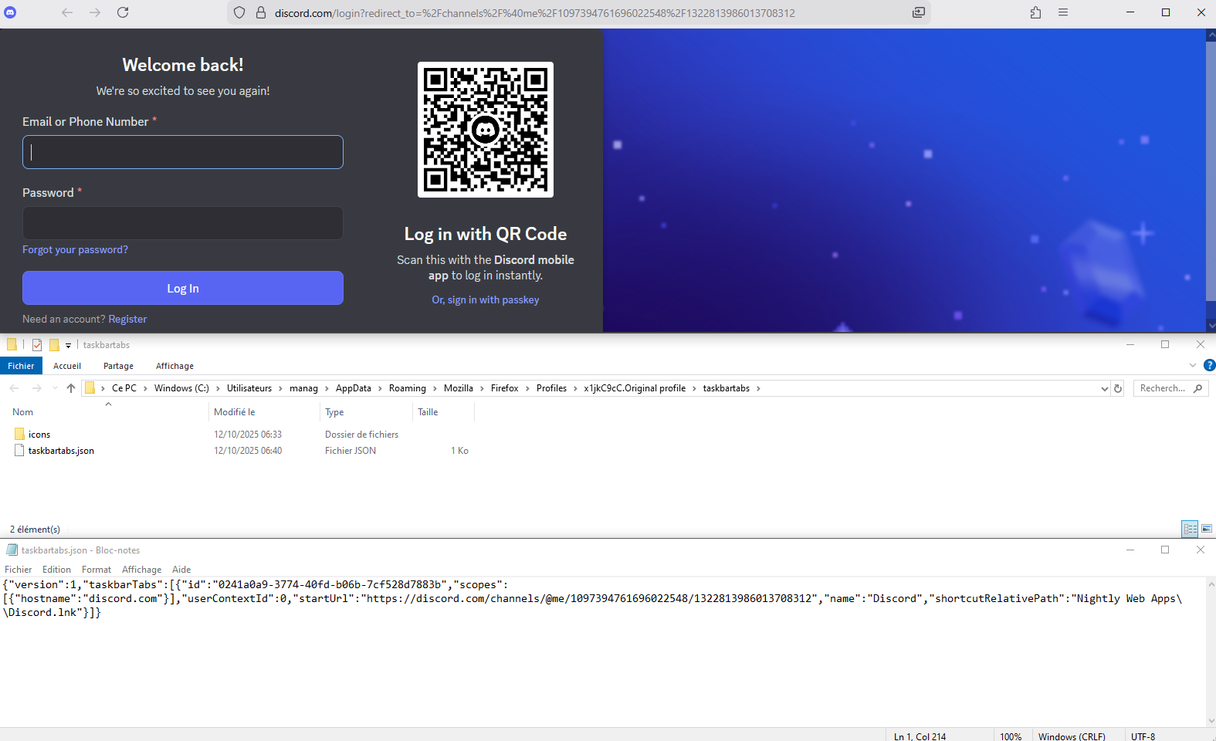
Task: Open Explorer help question mark icon
Action: [x=1209, y=365]
